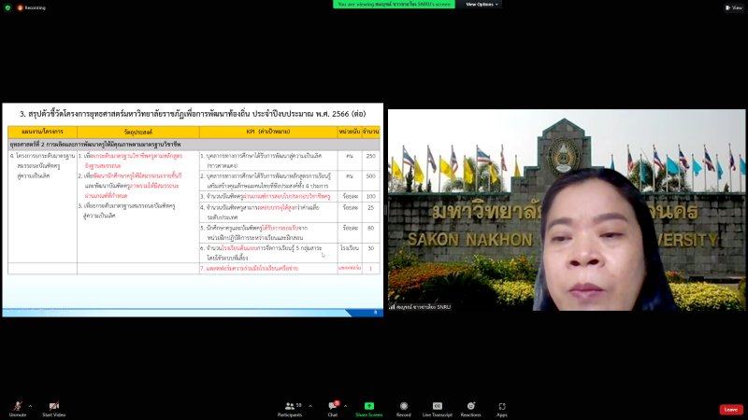Unmute the microphone
This screenshot has height=420, width=748.
[x=17, y=407]
